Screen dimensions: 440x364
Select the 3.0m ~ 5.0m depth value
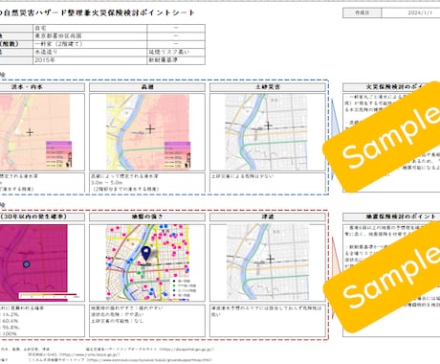coord(107,183)
